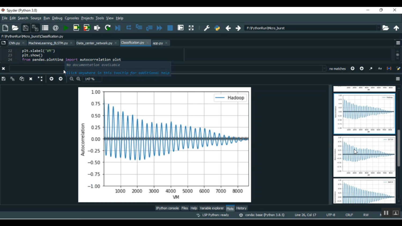402x226 pixels.
Task: Remove all plots in the Plots toolbar
Action: click(x=40, y=79)
